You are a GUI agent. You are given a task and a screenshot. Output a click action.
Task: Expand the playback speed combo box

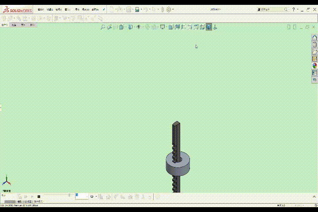tap(82, 196)
